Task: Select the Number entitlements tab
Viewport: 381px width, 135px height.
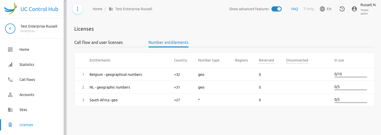Action: point(168,42)
